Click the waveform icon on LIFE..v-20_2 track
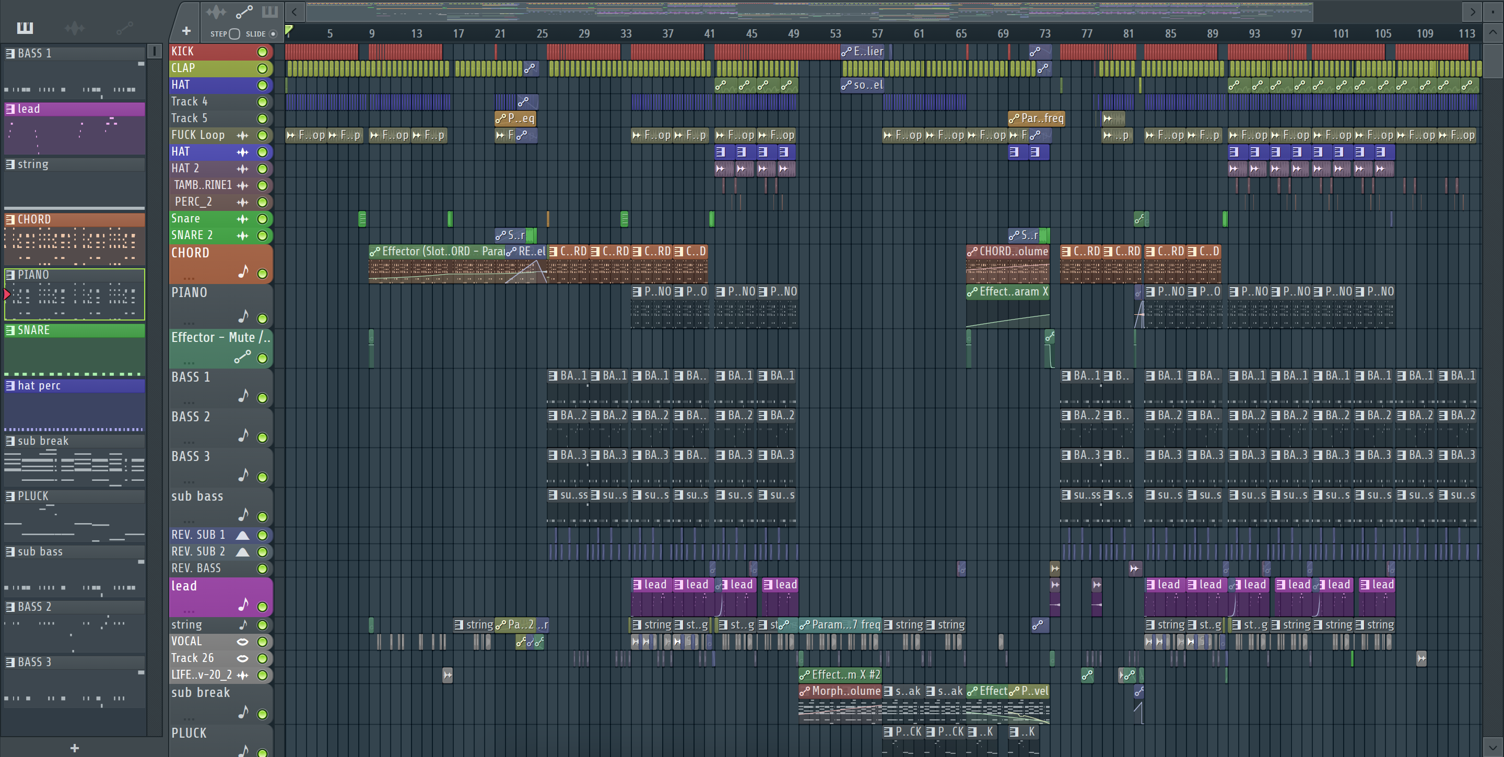 click(x=242, y=675)
